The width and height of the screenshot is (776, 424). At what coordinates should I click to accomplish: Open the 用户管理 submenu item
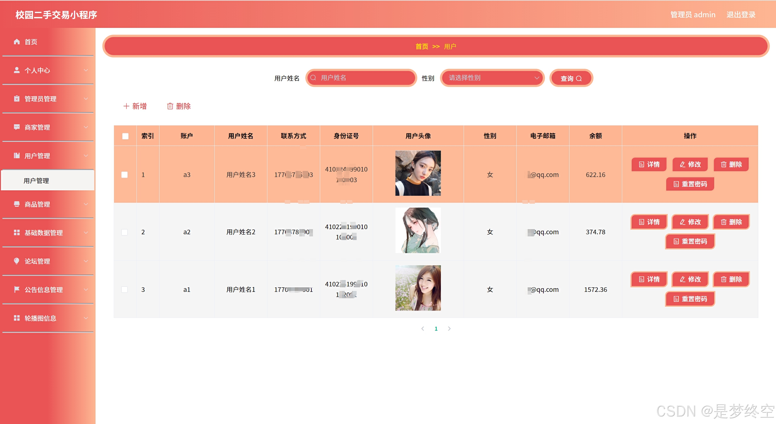36,181
